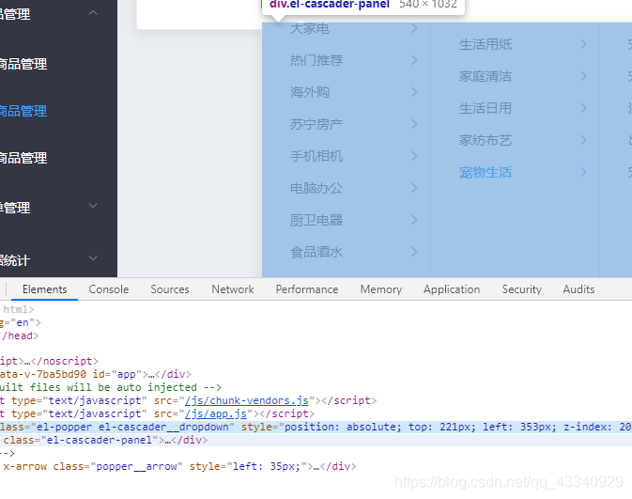Click the highlighted 宠物生活 item
The image size is (632, 499).
pos(486,172)
